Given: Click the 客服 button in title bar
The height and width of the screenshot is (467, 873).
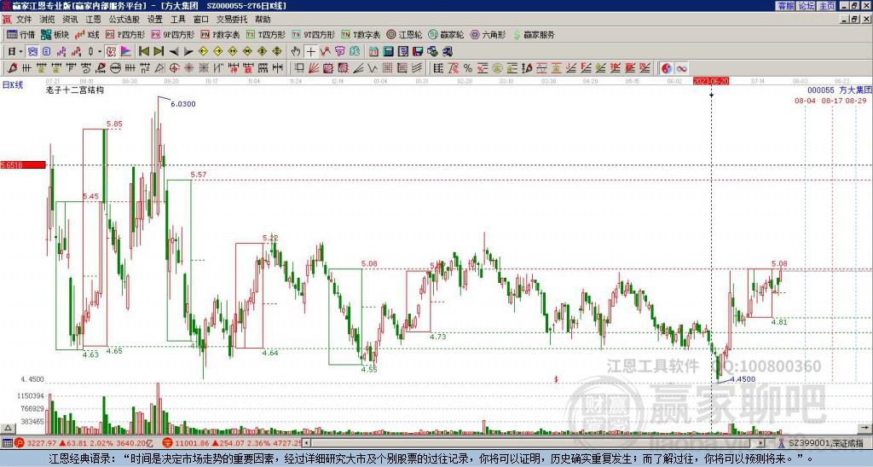Looking at the screenshot, I should pos(785,6).
